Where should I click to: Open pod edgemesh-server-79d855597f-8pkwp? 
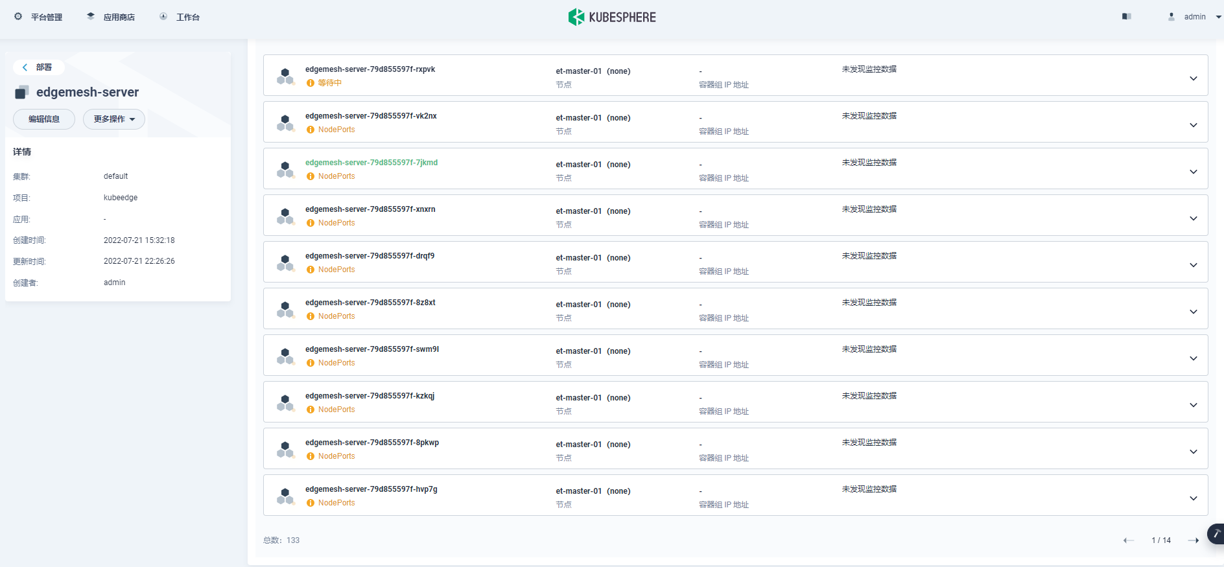tap(372, 443)
